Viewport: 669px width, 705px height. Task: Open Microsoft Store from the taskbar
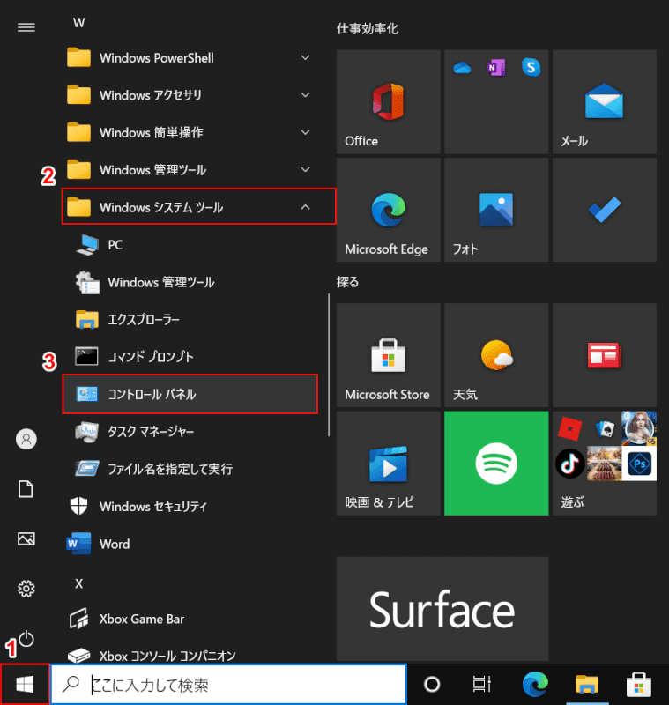coord(639,685)
